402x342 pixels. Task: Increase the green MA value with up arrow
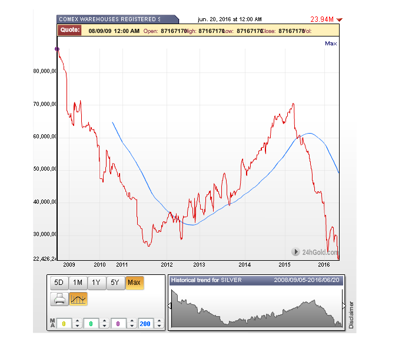(104, 321)
